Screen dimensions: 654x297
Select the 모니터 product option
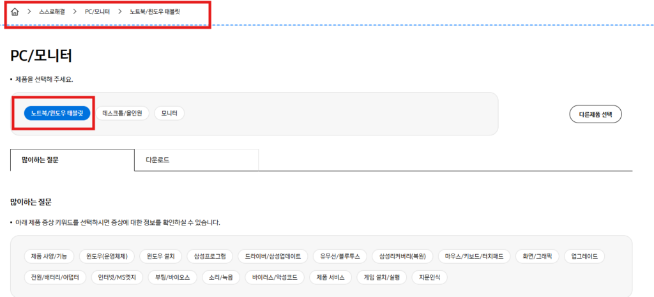point(169,113)
